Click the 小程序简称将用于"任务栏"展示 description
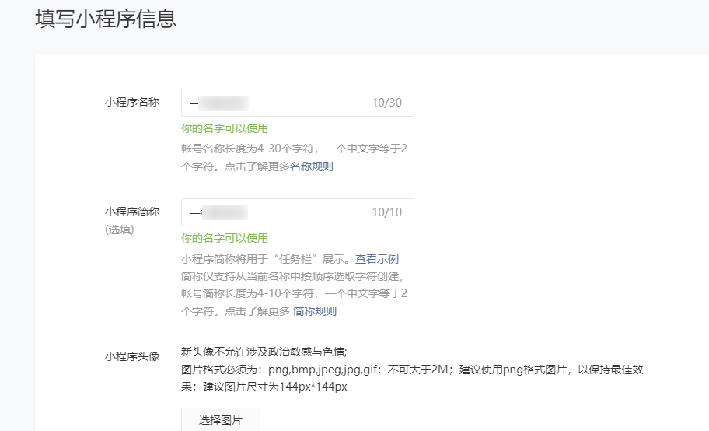 tap(265, 259)
